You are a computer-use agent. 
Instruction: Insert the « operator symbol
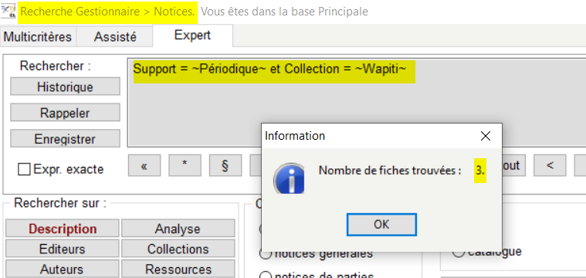click(144, 165)
